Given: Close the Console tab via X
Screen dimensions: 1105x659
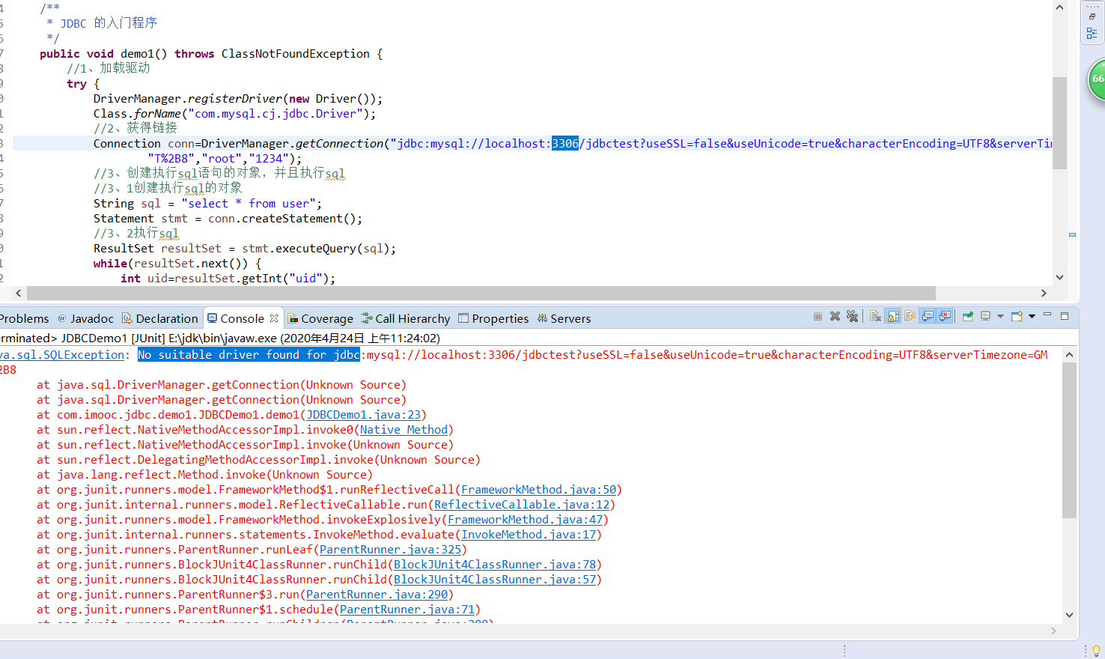Looking at the screenshot, I should (x=274, y=318).
